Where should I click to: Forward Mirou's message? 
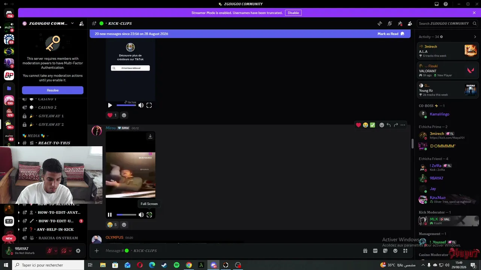point(396,125)
